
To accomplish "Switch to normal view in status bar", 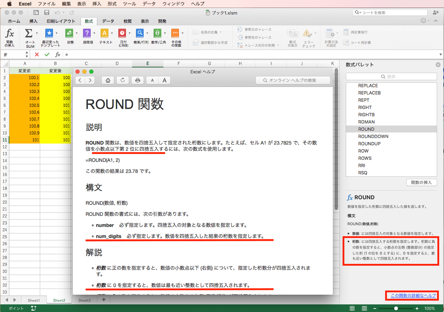I will [x=352, y=308].
